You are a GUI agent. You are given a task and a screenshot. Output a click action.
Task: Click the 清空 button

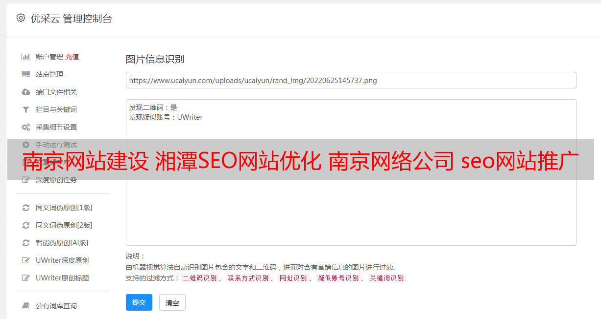pos(172,302)
